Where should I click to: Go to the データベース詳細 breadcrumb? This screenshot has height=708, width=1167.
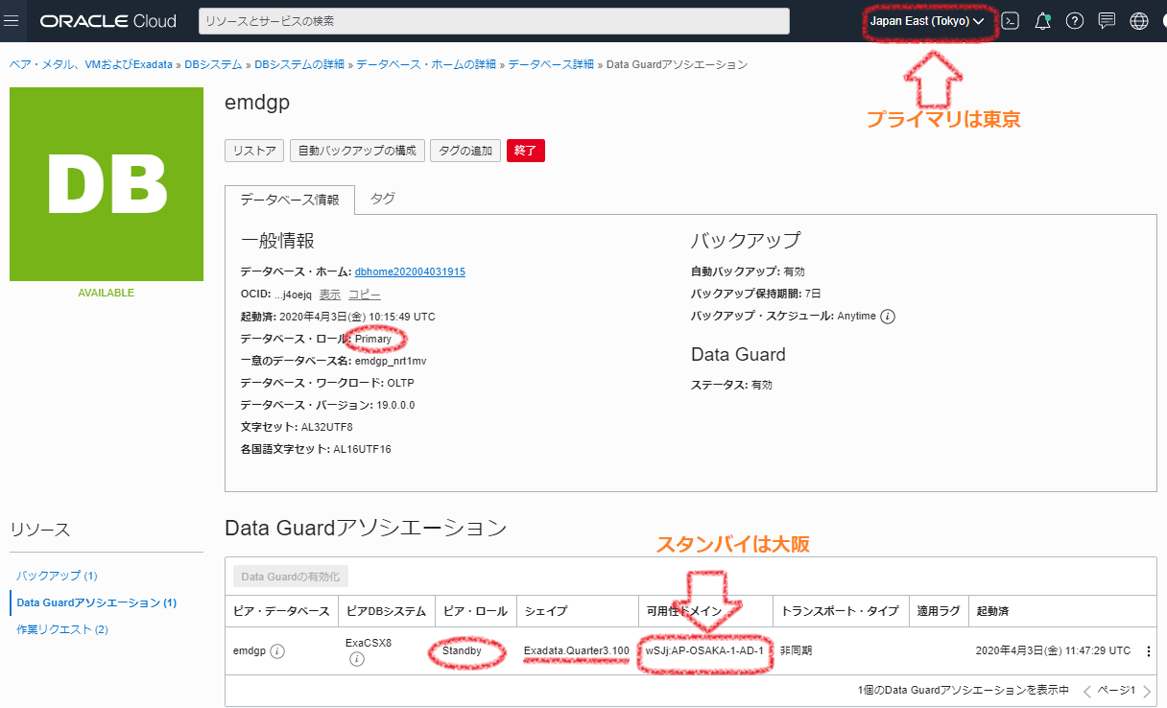[x=551, y=64]
